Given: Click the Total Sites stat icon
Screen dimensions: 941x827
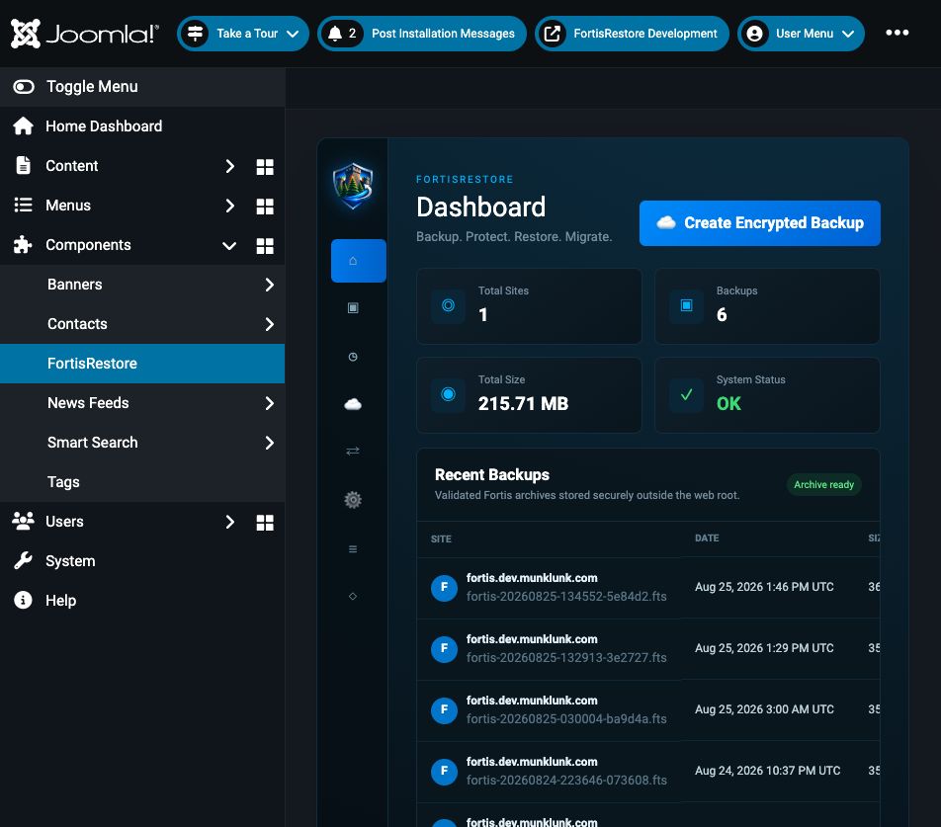Looking at the screenshot, I should (449, 306).
